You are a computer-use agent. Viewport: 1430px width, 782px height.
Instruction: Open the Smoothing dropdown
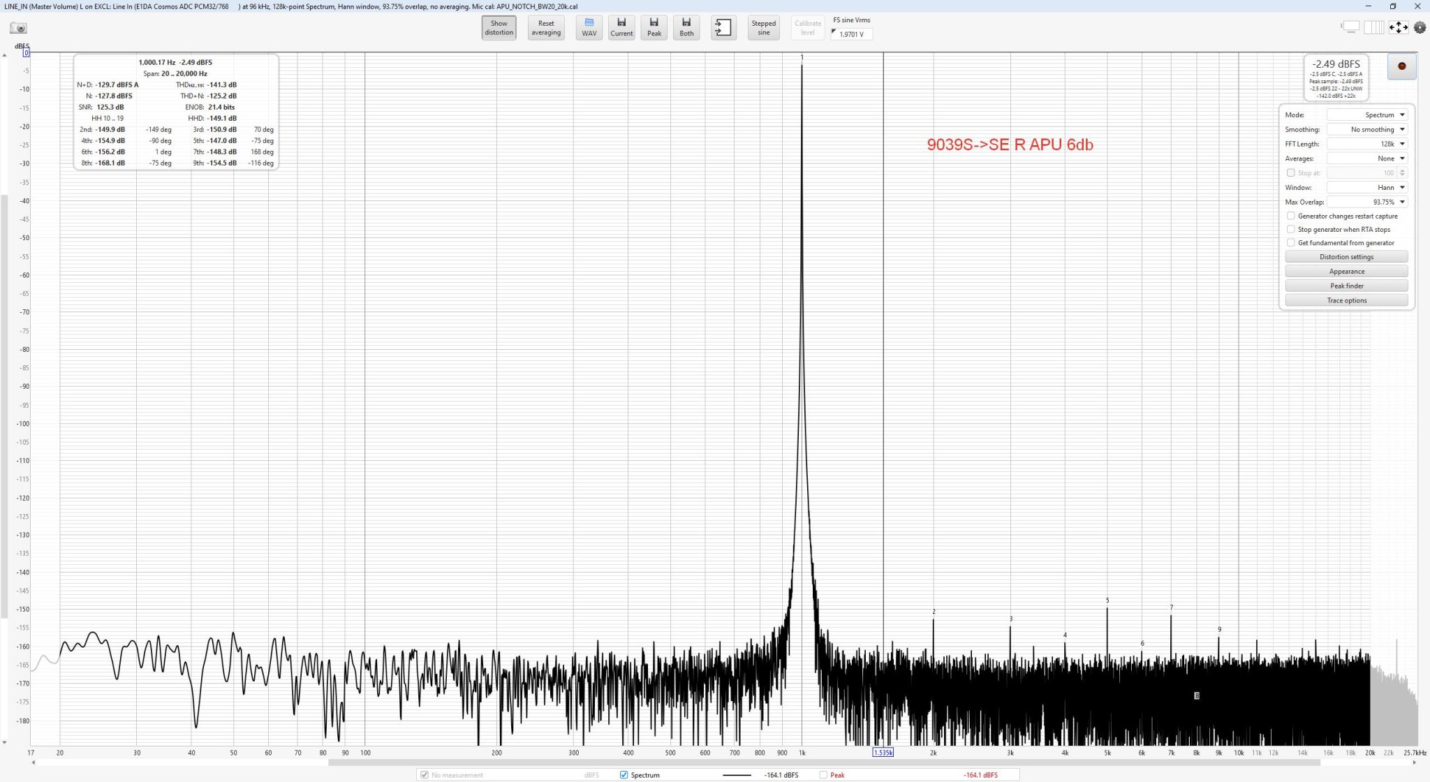click(x=1367, y=129)
